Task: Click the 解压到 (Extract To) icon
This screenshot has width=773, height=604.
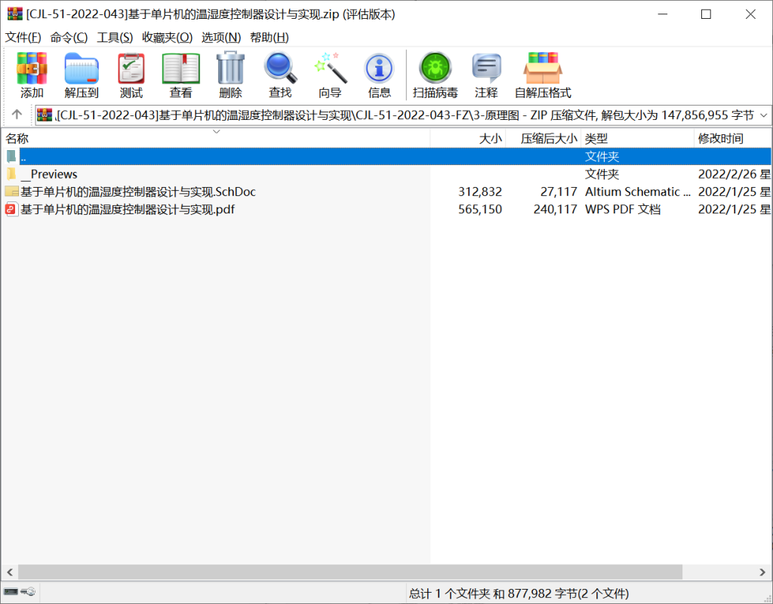Action: 82,69
